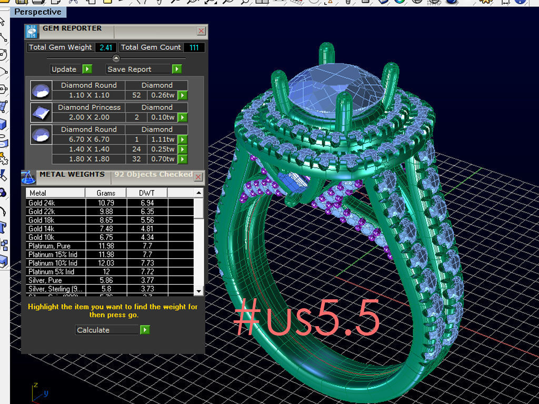This screenshot has width=539, height=404.
Task: Select the Gold 10k row
Action: pos(110,237)
